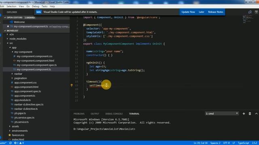Open navbar-d.directive.spec.ts file
The image size is (259, 145).
pyautogui.click(x=29, y=105)
